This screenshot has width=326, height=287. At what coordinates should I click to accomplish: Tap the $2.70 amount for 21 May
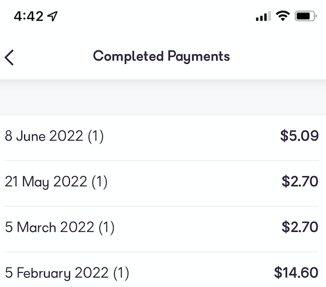(x=300, y=182)
